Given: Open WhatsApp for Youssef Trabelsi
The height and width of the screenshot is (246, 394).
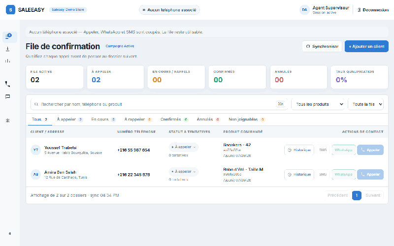Looking at the screenshot, I should (x=343, y=150).
